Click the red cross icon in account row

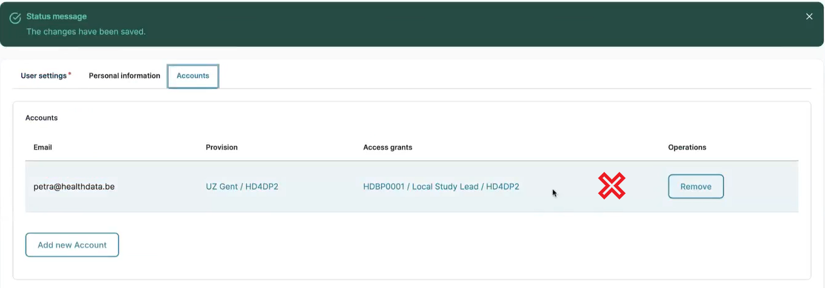point(612,186)
